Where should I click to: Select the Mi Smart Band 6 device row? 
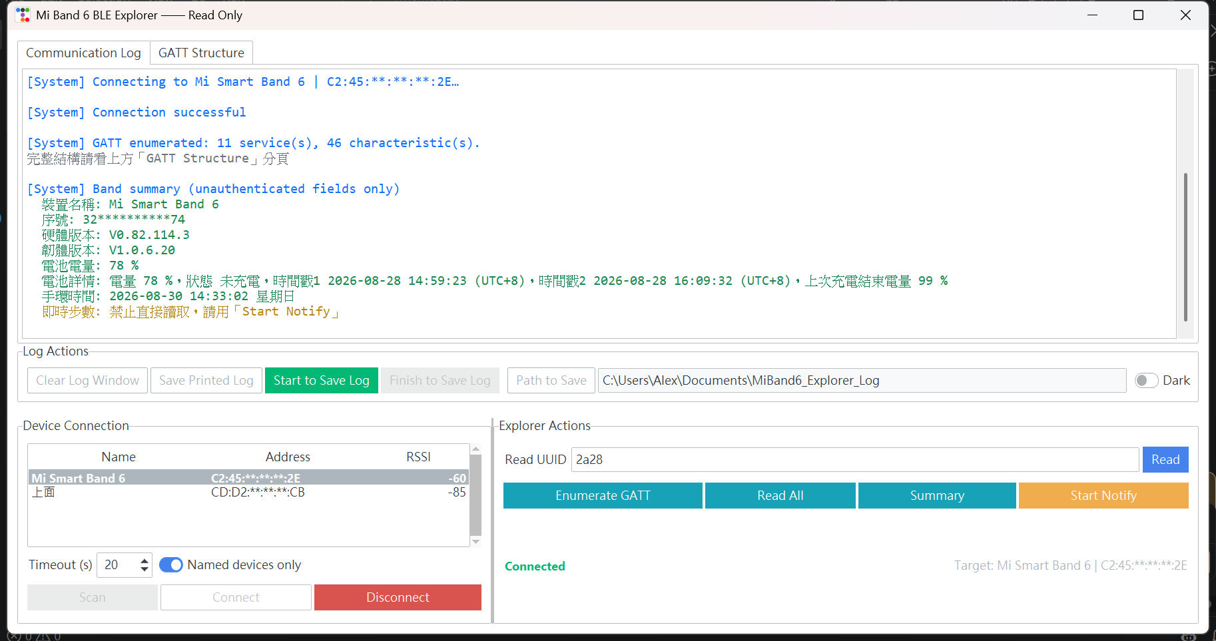point(249,478)
